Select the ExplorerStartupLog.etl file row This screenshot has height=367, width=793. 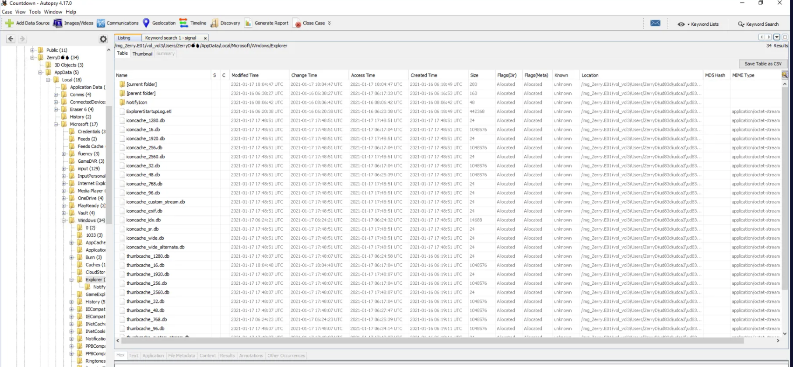[x=448, y=112]
